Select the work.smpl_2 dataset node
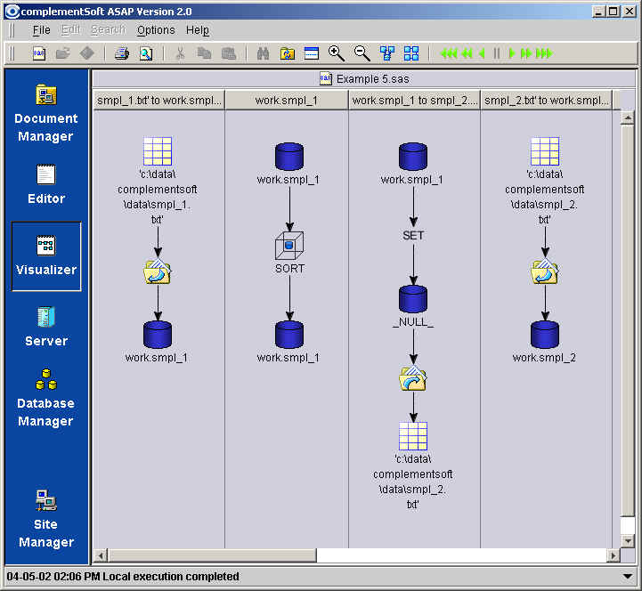 tap(545, 335)
